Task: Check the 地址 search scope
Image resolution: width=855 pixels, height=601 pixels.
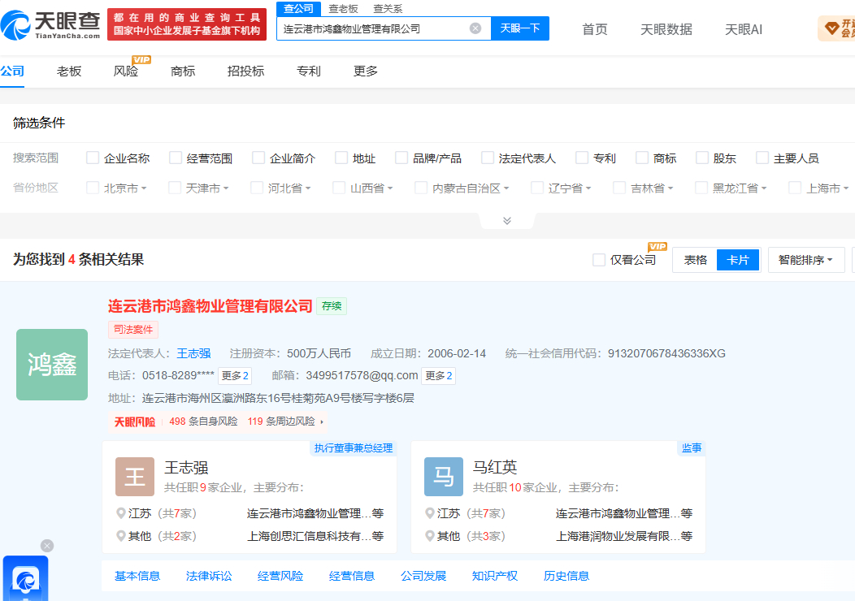Action: tap(341, 158)
